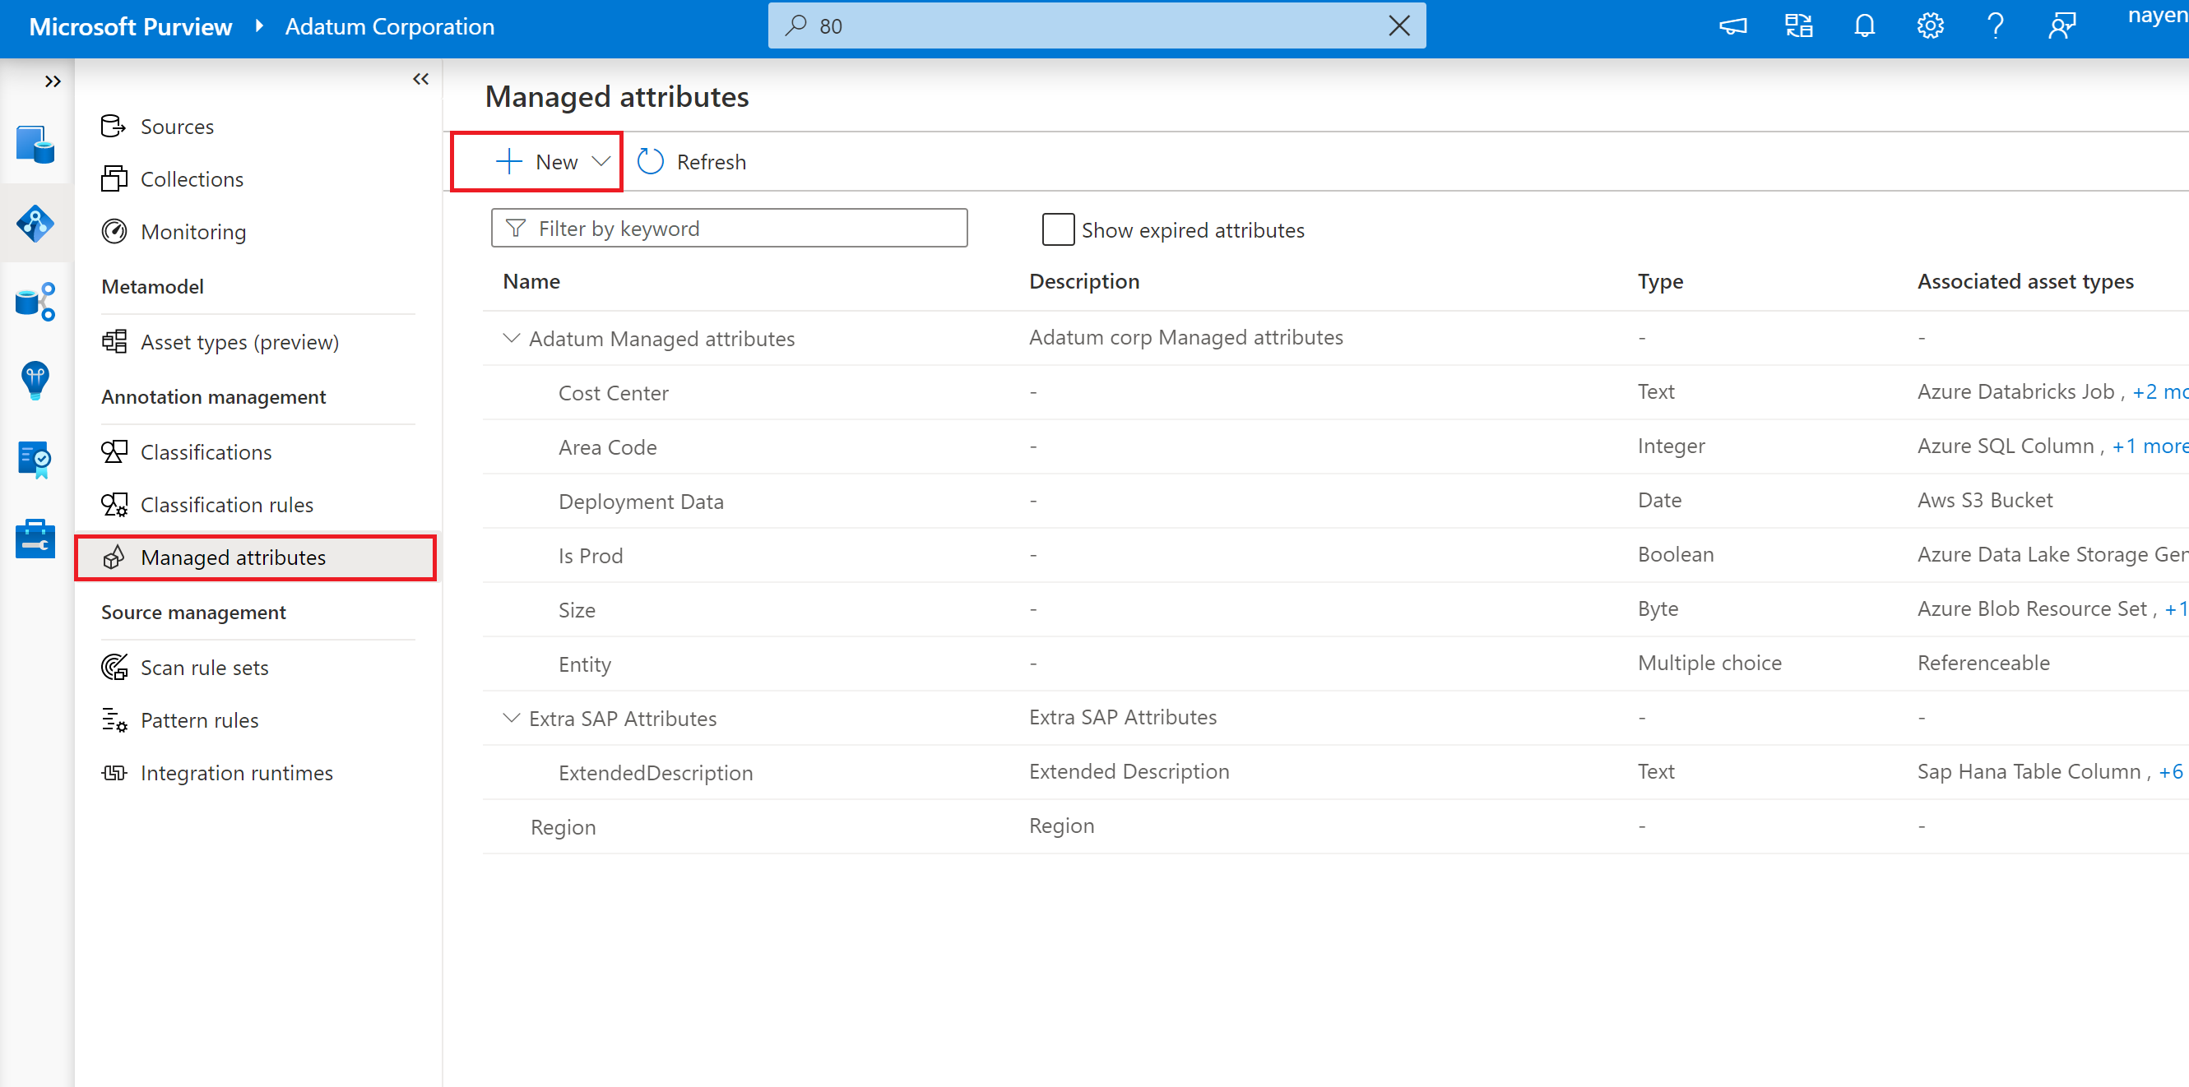Open the Management toolbox rail icon
Screen dimensions: 2189x1087
[35, 539]
